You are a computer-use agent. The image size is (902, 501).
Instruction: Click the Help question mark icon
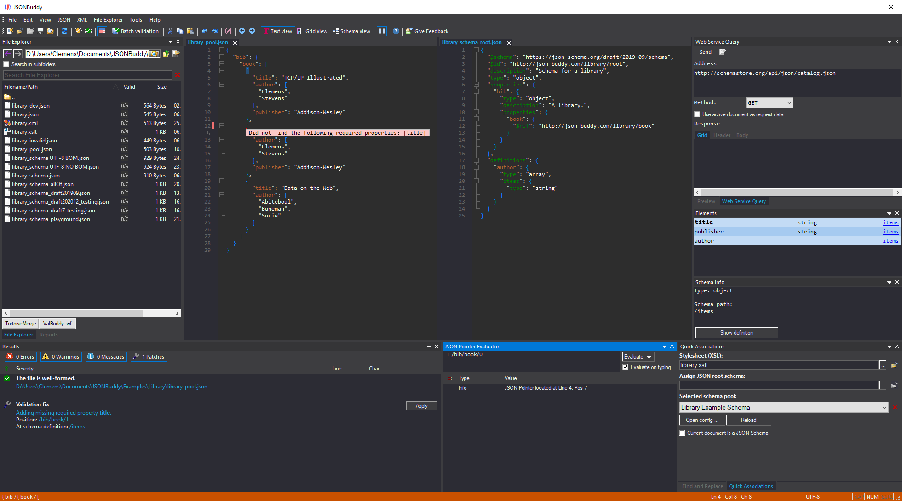coord(396,31)
